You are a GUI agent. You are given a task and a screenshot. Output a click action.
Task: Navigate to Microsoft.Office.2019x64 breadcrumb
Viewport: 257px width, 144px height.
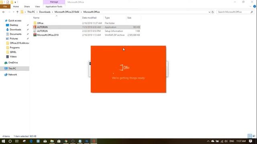tap(67, 12)
